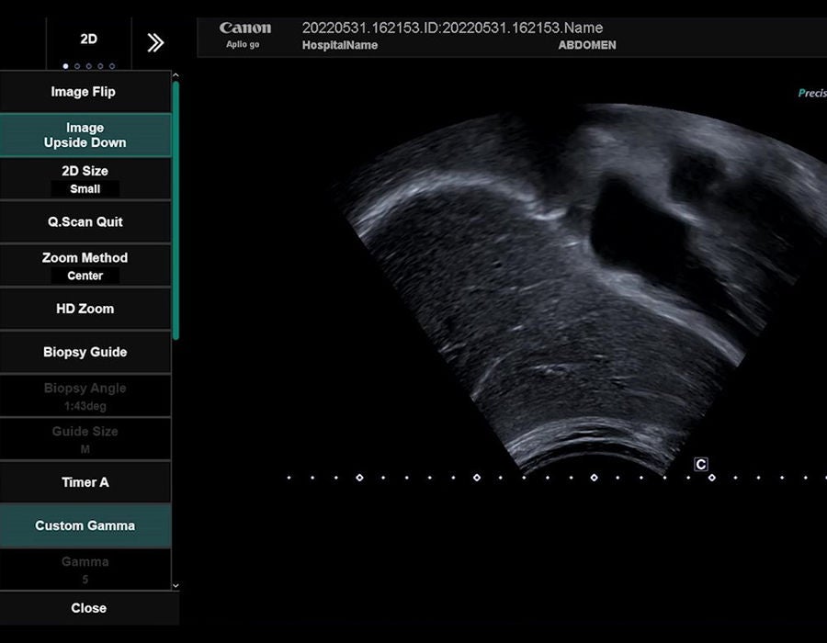Activate HD Zoom

coord(85,309)
